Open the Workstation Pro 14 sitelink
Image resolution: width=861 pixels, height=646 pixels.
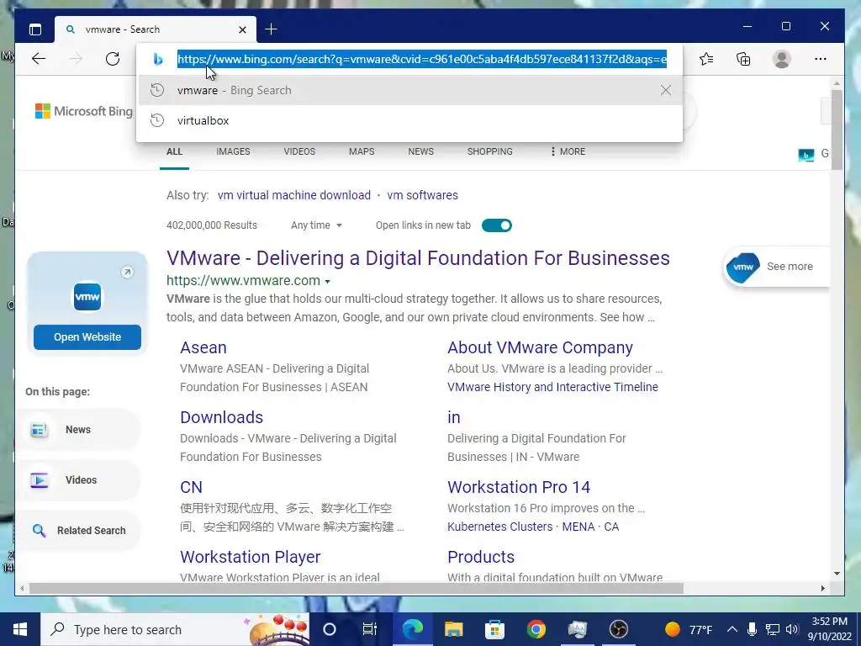(518, 487)
